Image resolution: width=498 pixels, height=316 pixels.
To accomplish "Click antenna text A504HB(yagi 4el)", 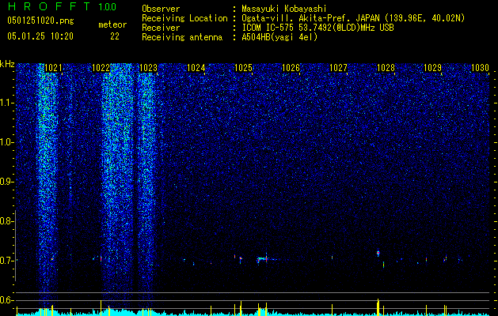I will coord(279,37).
